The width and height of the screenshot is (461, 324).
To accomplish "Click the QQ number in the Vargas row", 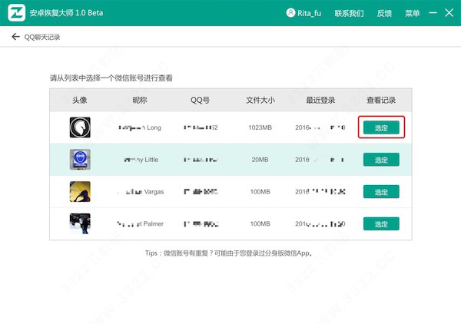I will [201, 192].
